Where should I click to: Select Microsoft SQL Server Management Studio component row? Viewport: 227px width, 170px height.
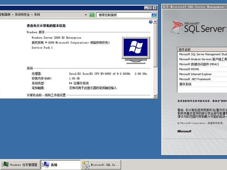click(202, 54)
